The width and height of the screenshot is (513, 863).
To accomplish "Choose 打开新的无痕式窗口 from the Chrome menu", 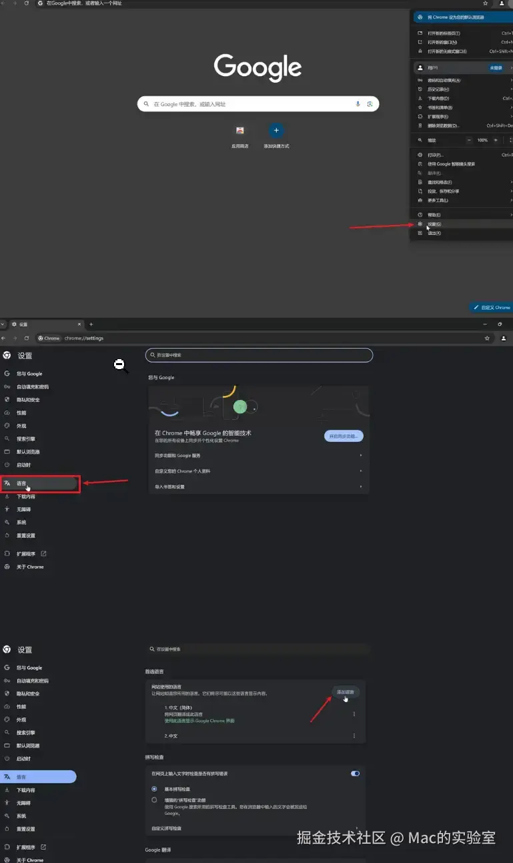I will point(463,51).
